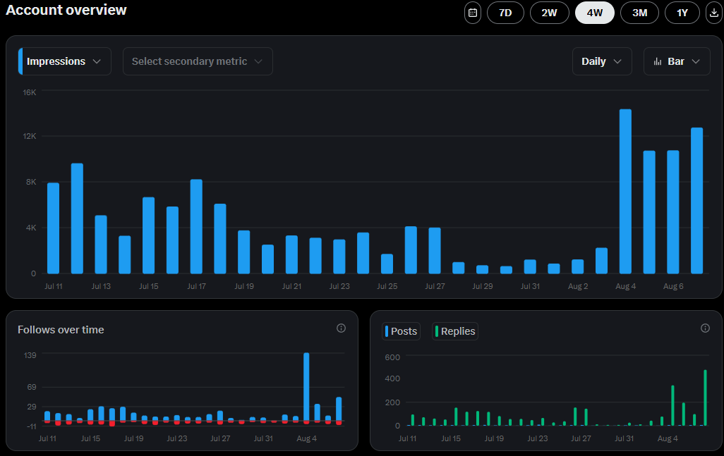Click the tallest follows bar near Aug 4
The width and height of the screenshot is (724, 456).
306,387
